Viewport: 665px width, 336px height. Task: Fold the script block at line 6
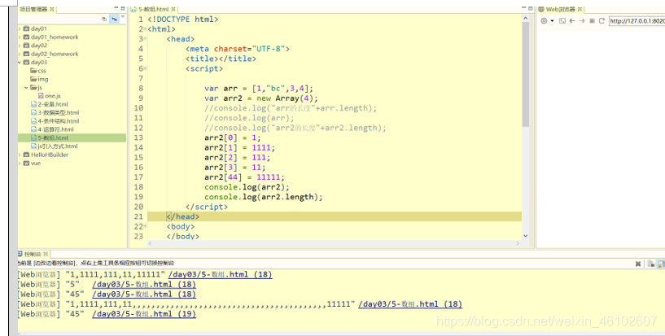pos(145,68)
